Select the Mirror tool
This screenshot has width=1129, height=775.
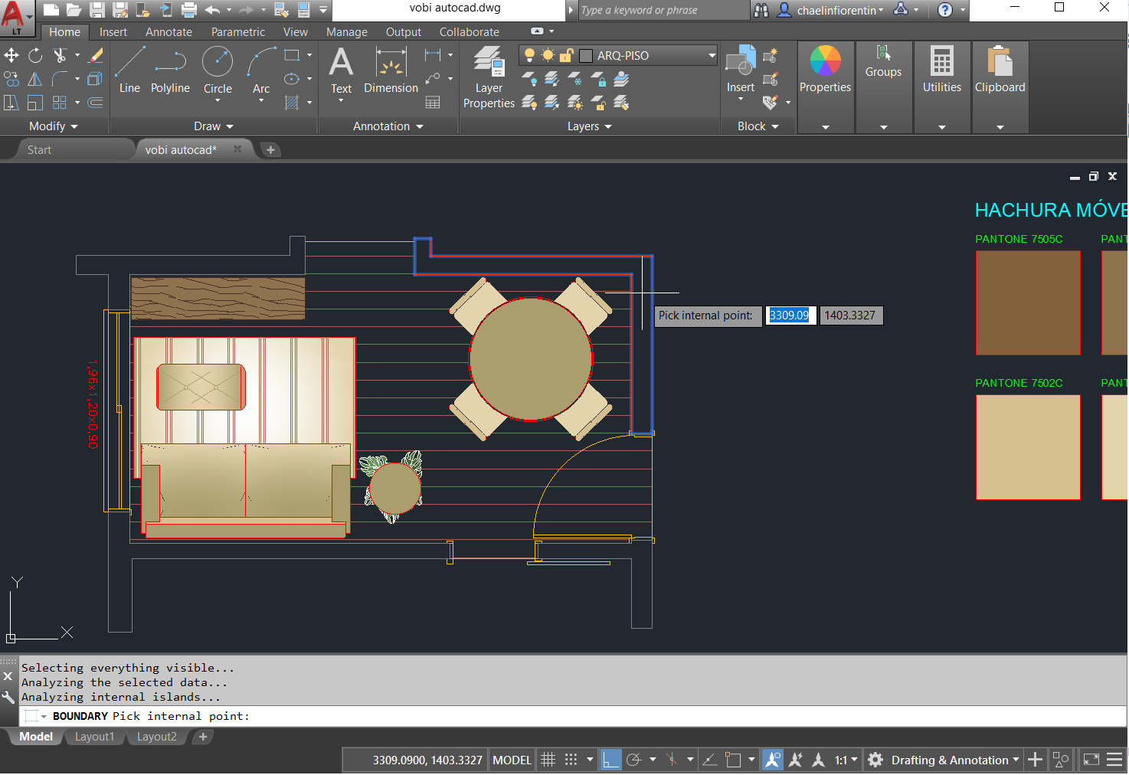(35, 79)
